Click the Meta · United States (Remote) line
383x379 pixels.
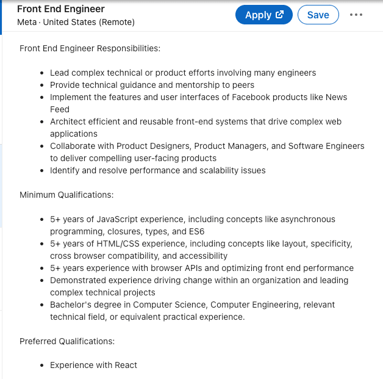[76, 22]
